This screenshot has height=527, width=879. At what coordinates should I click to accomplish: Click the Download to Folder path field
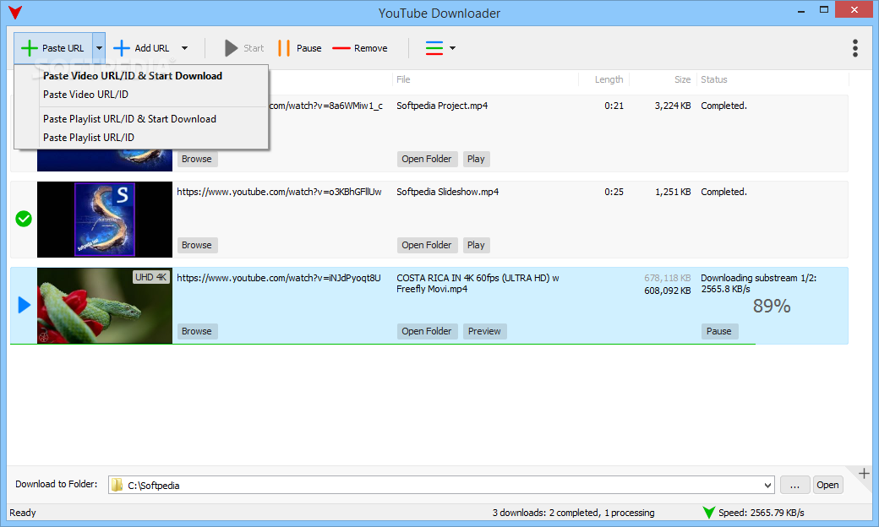[441, 485]
